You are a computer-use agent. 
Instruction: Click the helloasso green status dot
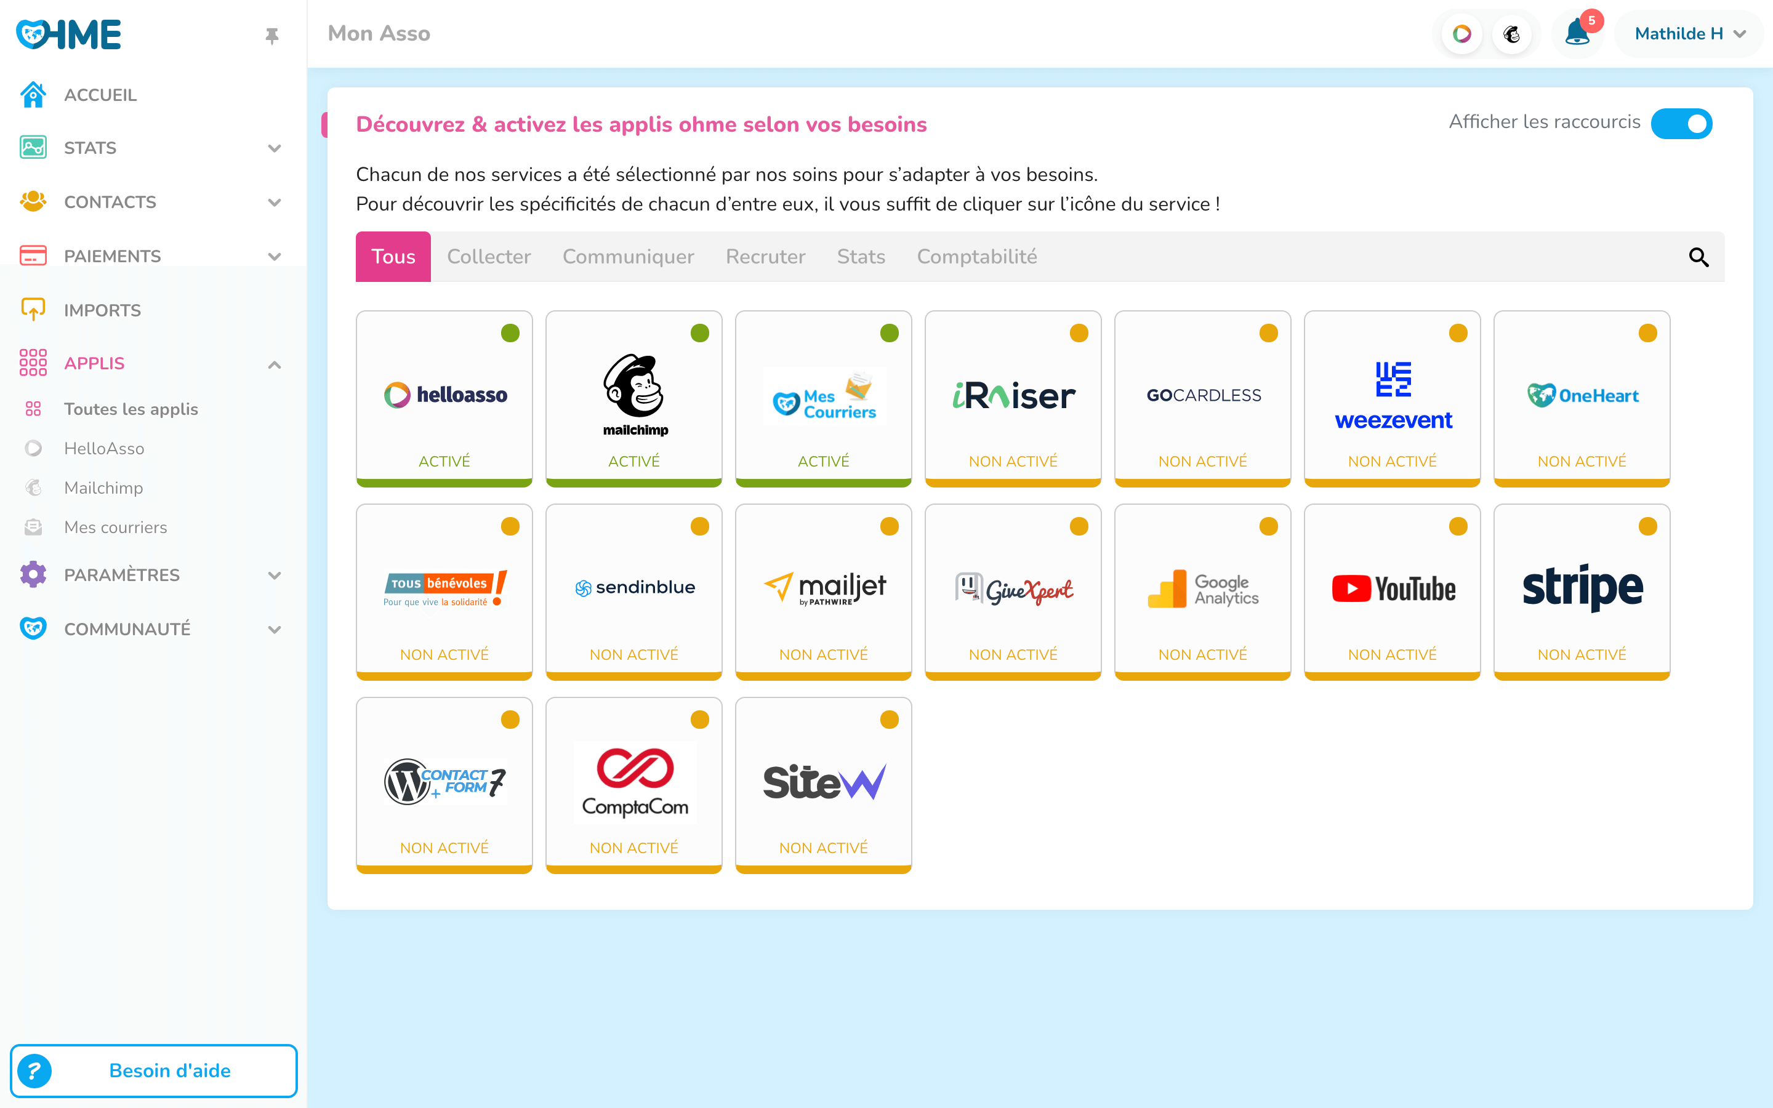pos(510,332)
